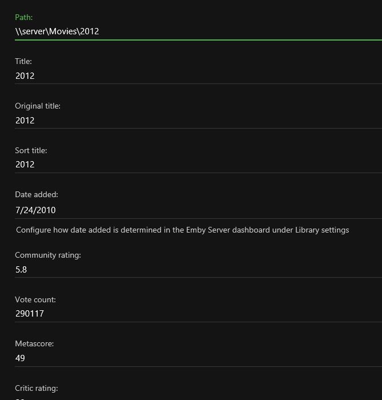Image resolution: width=382 pixels, height=400 pixels.
Task: Click the "Original title:" label
Action: pos(38,106)
